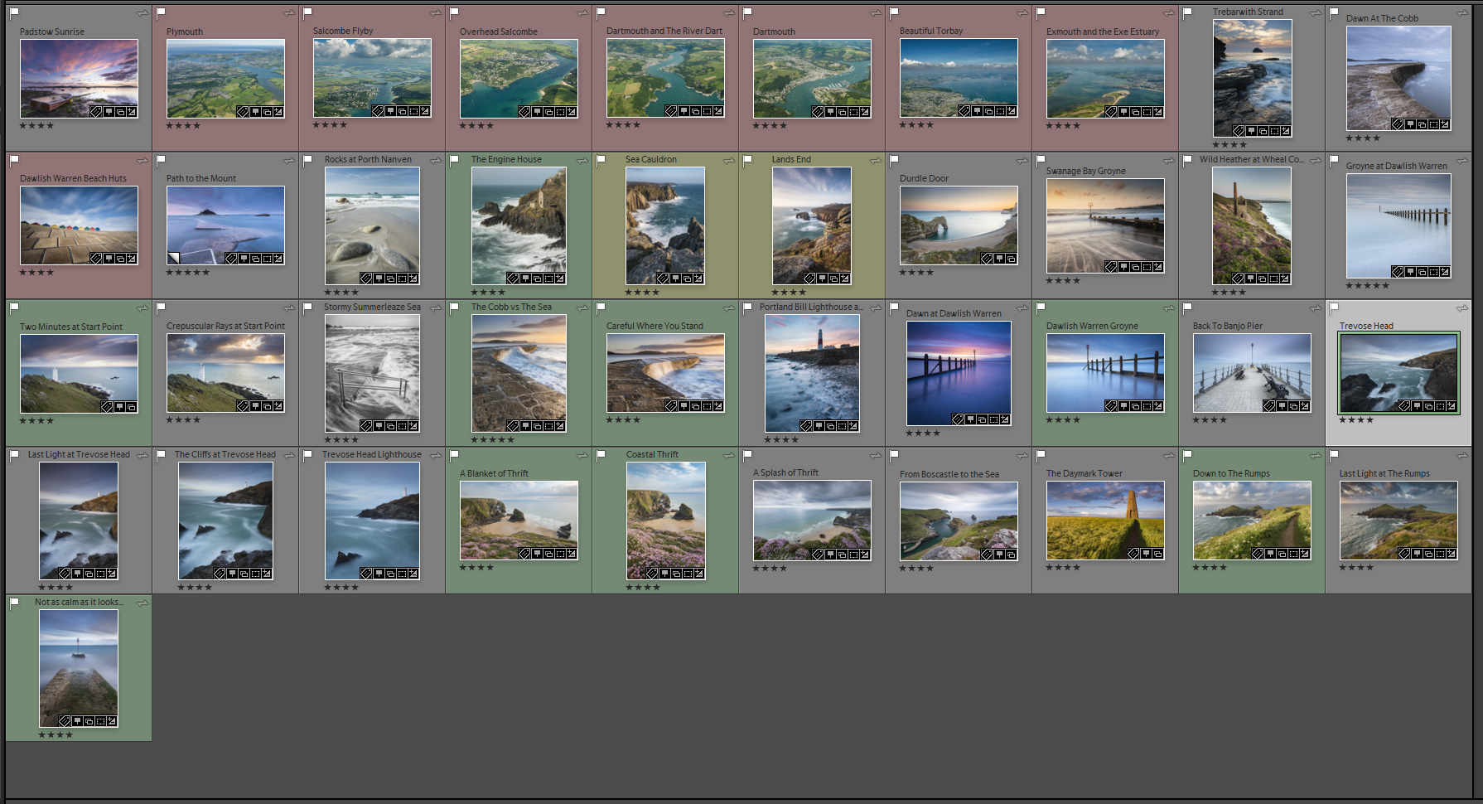The width and height of the screenshot is (1483, 804).
Task: Select Last Light at Trevose Head photo
Action: coord(79,521)
